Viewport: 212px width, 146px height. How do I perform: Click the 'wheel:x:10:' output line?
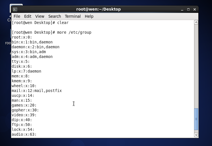[24, 86]
